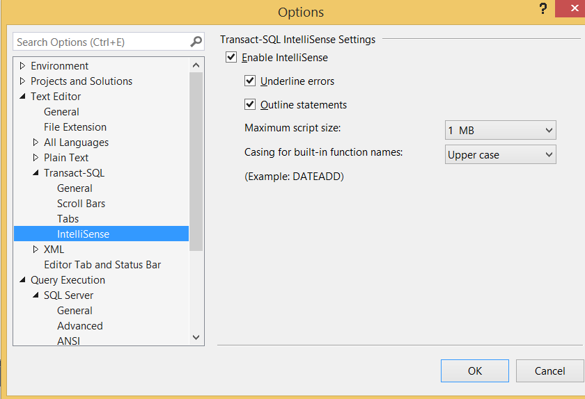Click the options tree scrollbar thumb
This screenshot has height=399, width=585.
(196, 162)
